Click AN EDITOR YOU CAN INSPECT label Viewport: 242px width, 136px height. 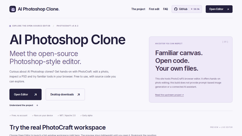pos(169,44)
